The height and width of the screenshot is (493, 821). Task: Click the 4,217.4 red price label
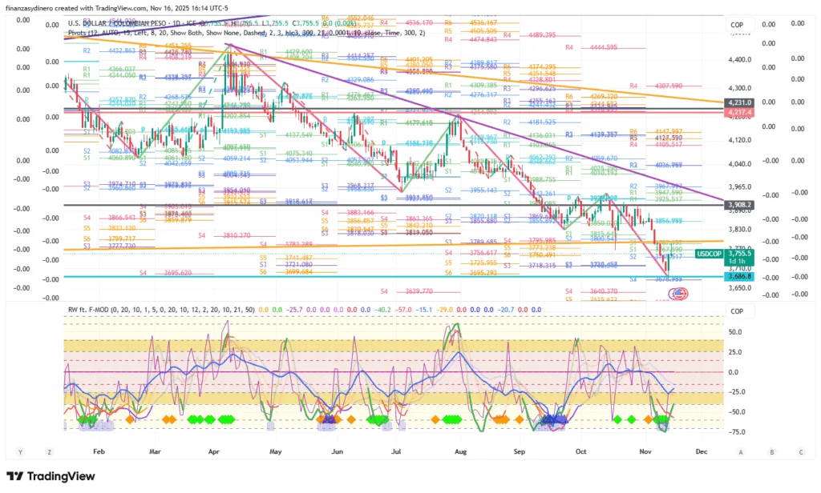pyautogui.click(x=738, y=112)
